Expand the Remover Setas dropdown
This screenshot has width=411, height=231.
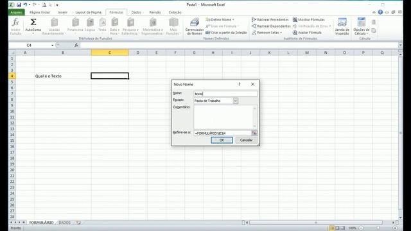pos(281,33)
